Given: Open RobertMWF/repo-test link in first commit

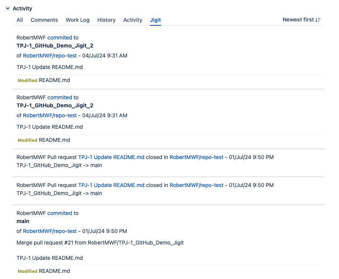Looking at the screenshot, I should click(50, 56).
